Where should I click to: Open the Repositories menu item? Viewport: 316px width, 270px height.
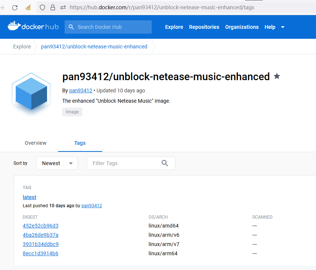(204, 27)
